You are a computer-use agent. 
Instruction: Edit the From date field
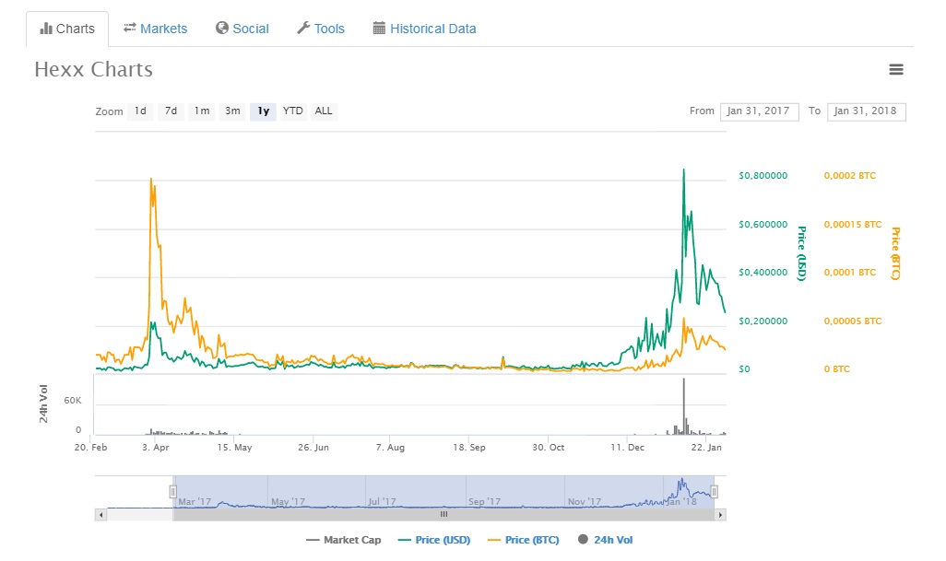pos(759,111)
